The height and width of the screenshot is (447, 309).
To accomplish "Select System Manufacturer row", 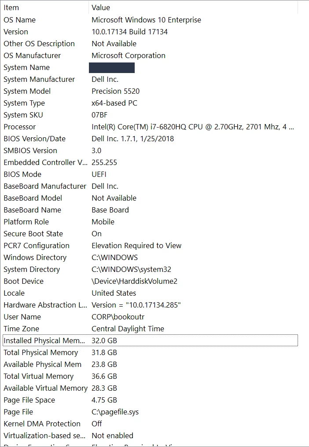I will pyautogui.click(x=151, y=79).
